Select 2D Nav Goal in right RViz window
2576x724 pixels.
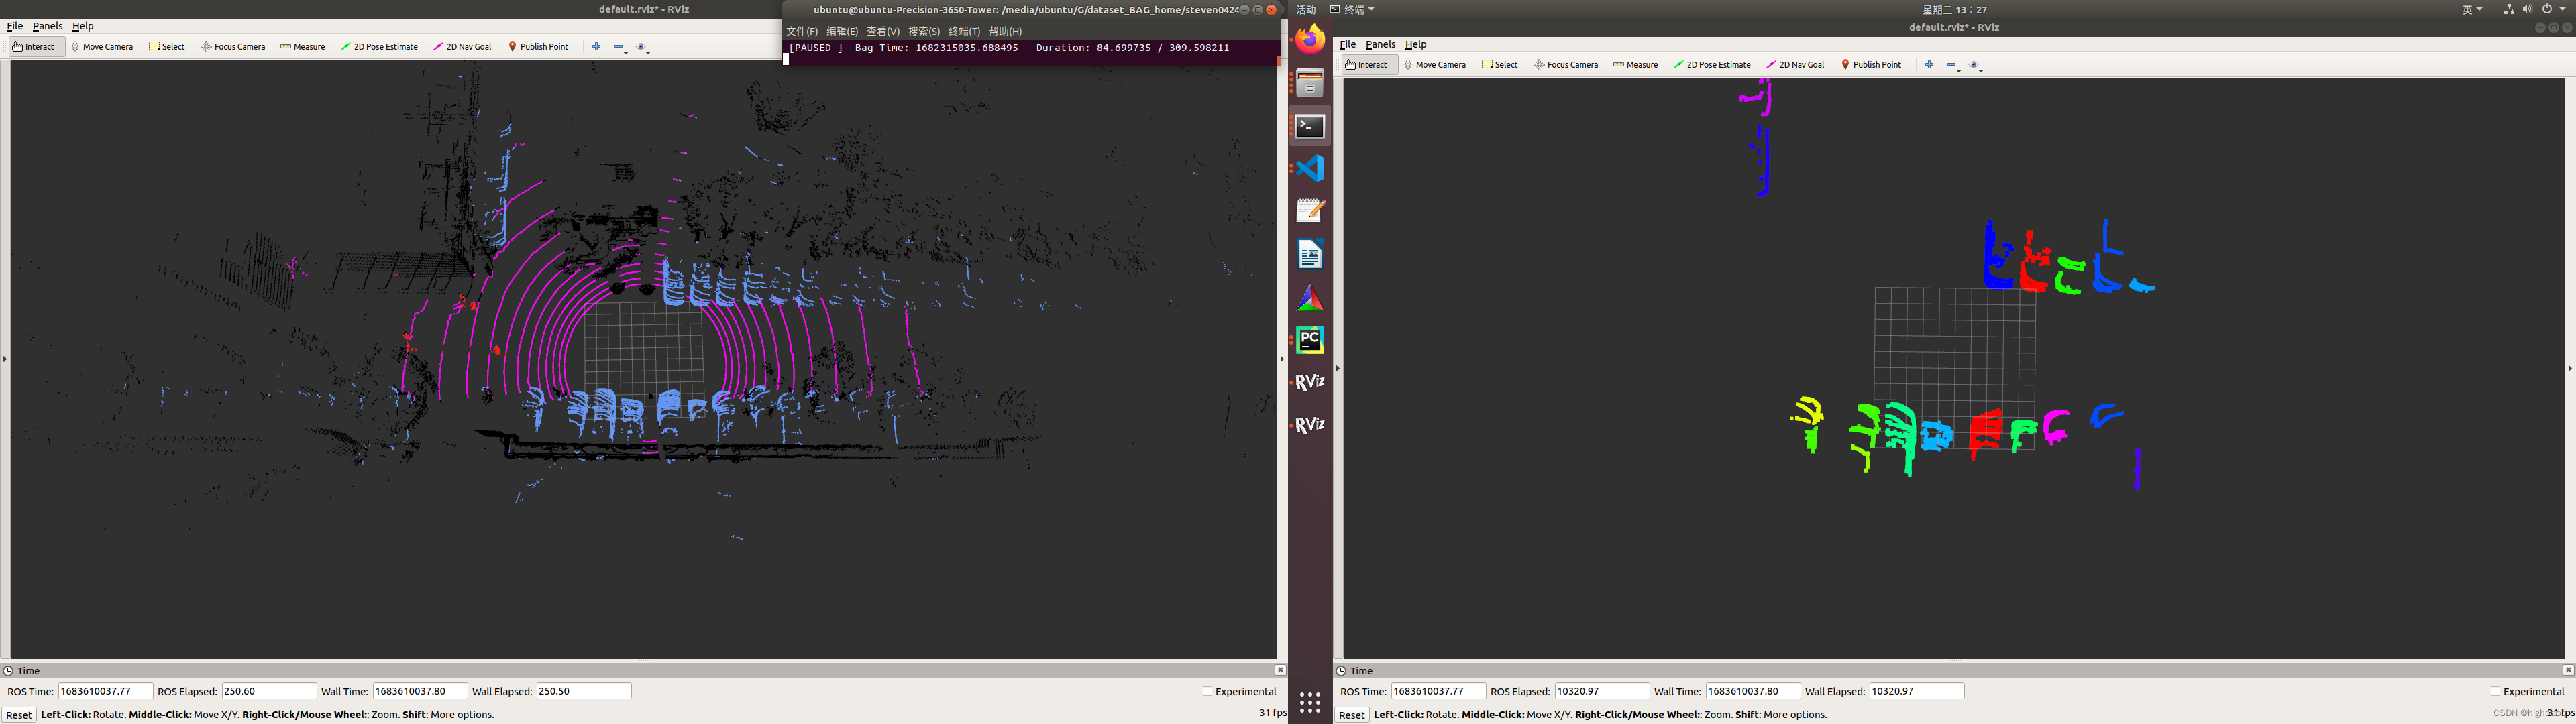tap(1795, 64)
